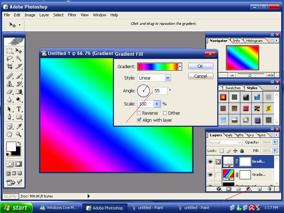
Task: Select the Hand tool
Action: coord(10,134)
